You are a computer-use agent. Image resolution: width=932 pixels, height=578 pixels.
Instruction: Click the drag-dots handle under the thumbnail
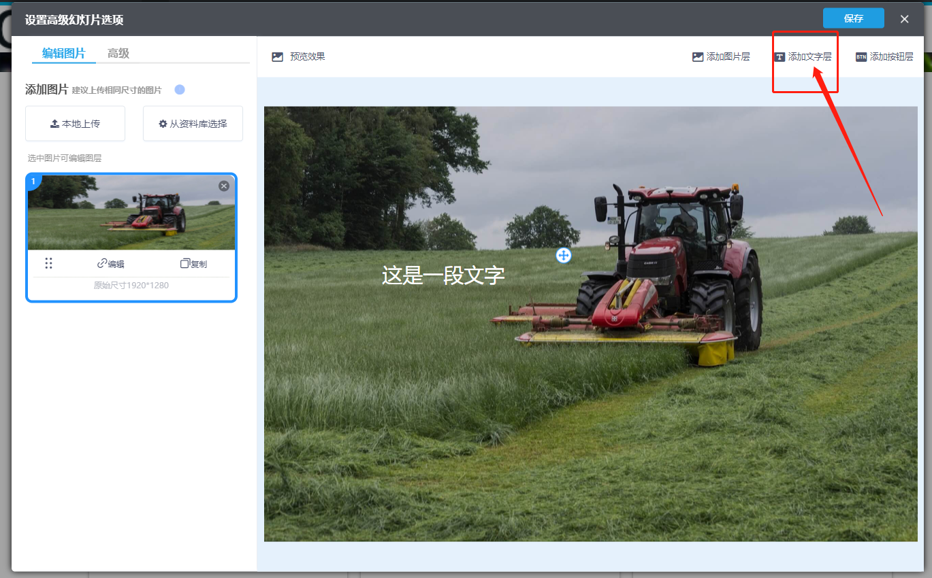(48, 264)
